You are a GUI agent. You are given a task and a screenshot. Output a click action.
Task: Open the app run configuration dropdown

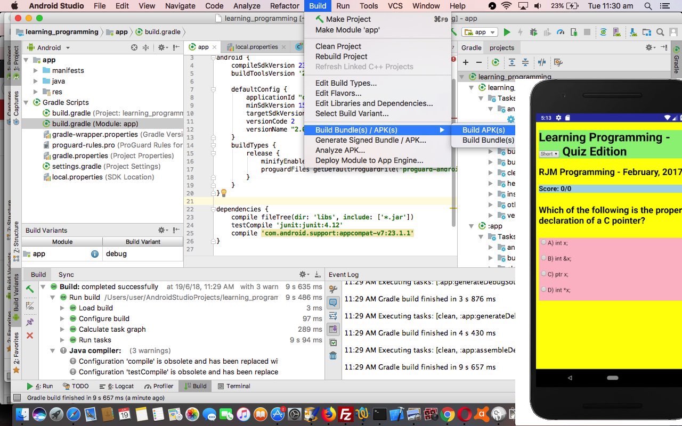[x=480, y=32]
